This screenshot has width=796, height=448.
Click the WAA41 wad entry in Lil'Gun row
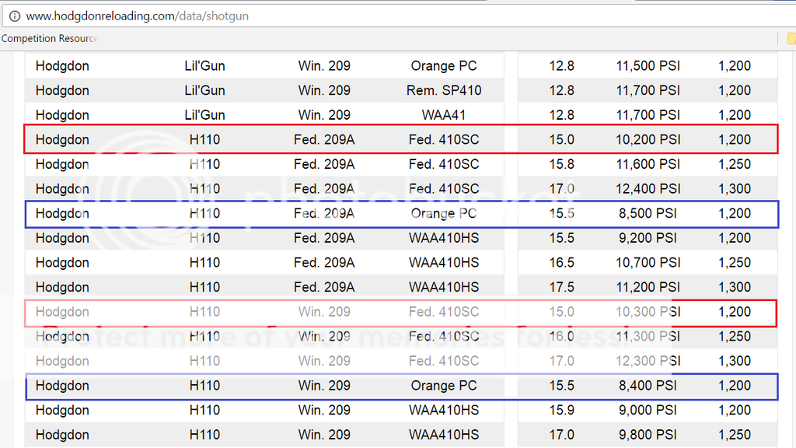pos(444,114)
